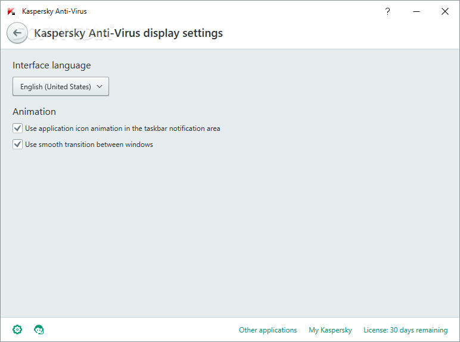Toggle application icon animation checkbox
Screen dimensions: 460x342
tap(18, 128)
